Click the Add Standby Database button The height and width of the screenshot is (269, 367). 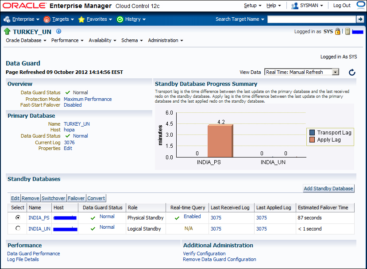pyautogui.click(x=328, y=188)
